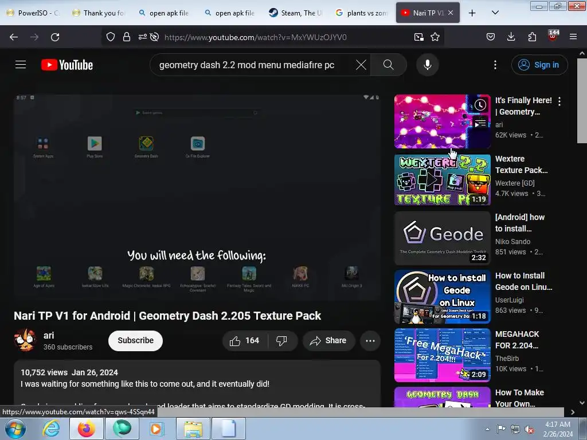Subscribe to ari channel
The height and width of the screenshot is (440, 587).
tap(135, 340)
